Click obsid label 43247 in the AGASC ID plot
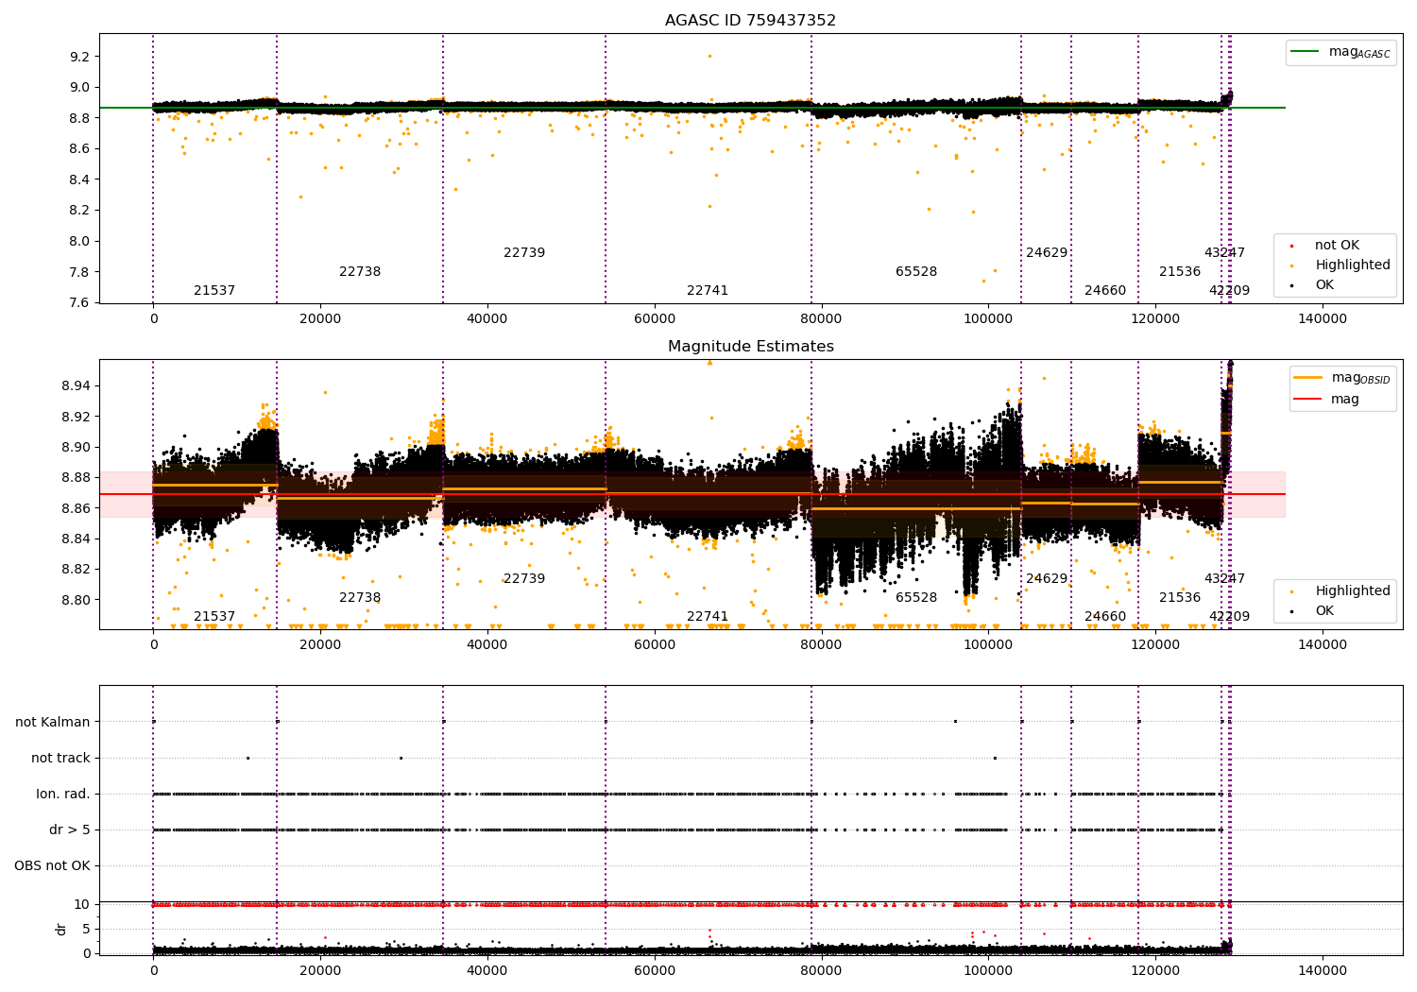This screenshot has height=992, width=1417. coord(1224,252)
